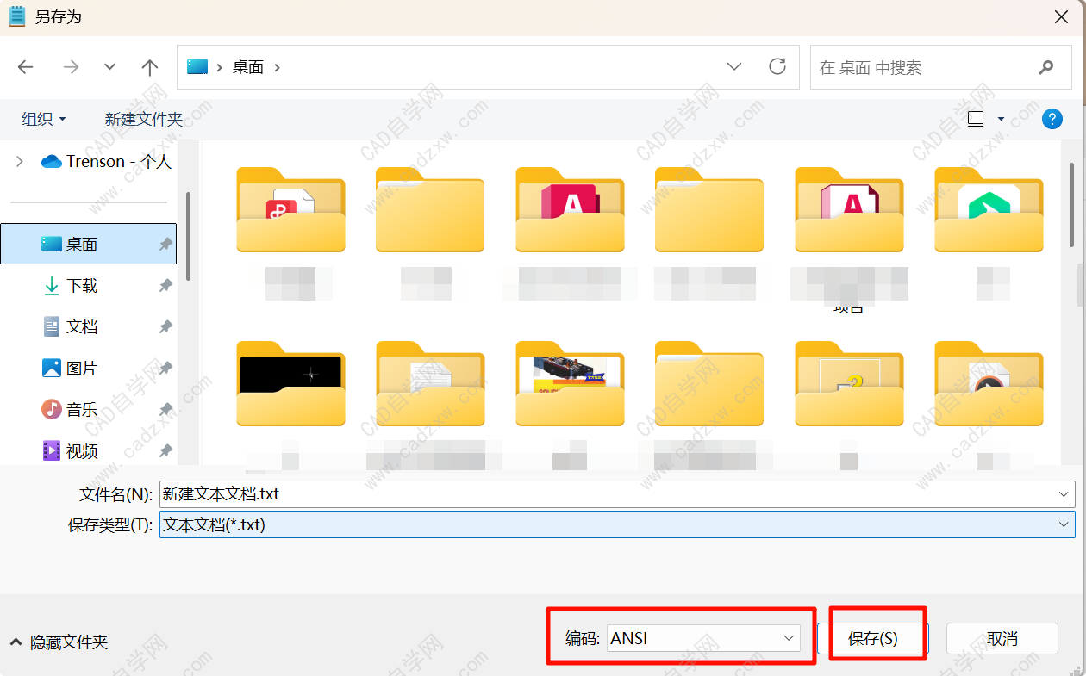Click the desktop icon in address bar
Screen dimensions: 1086x676
pyautogui.click(x=197, y=66)
